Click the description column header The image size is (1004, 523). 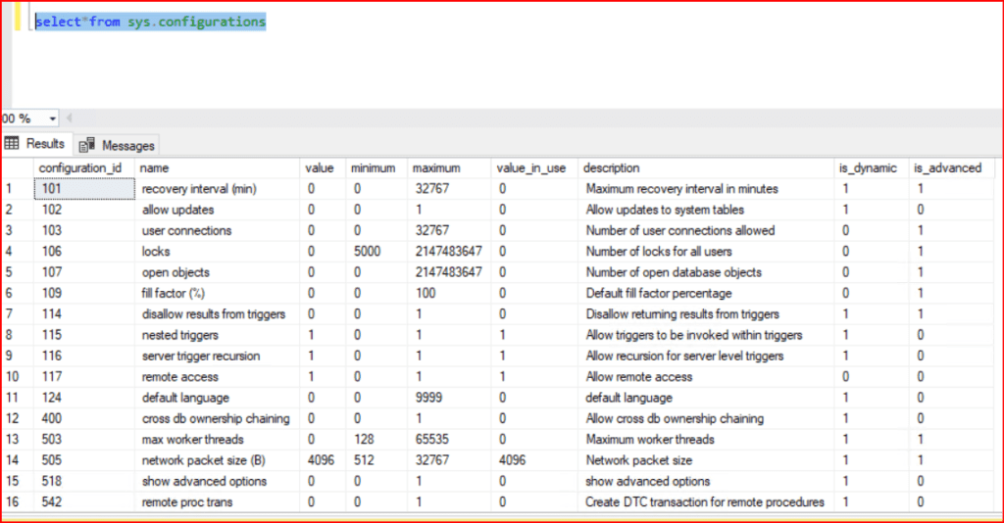tap(612, 167)
